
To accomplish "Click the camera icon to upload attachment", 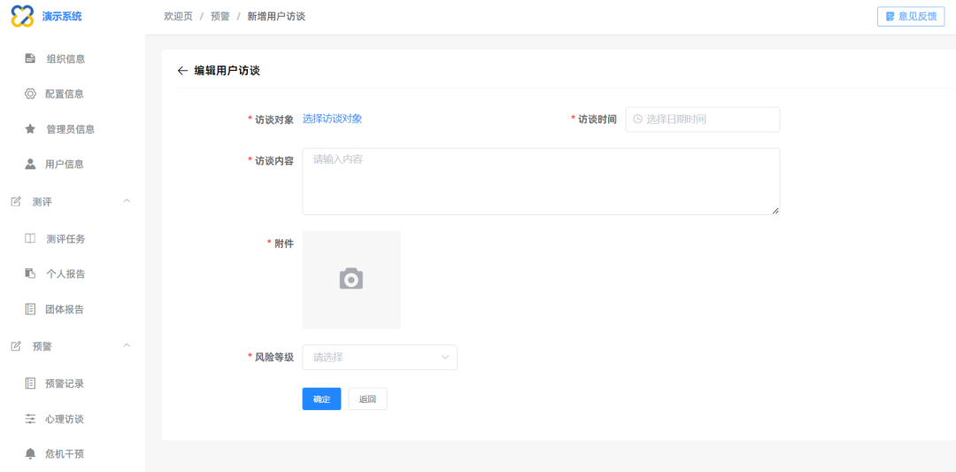I will [x=351, y=279].
